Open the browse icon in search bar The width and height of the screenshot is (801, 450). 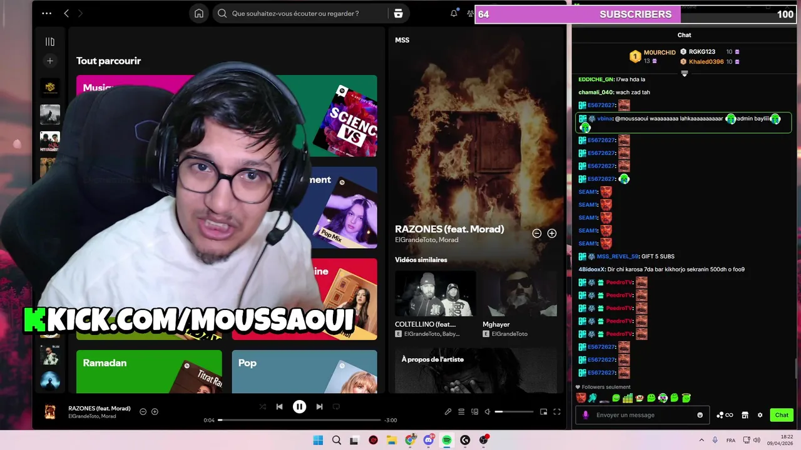click(x=398, y=13)
